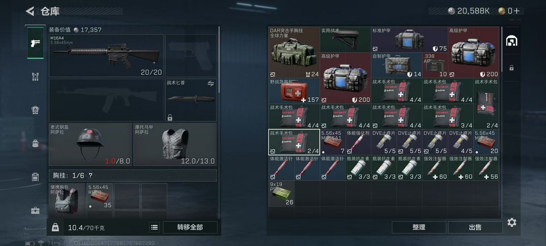Select the 老式钢盔 helmet slot
This screenshot has height=246, width=546.
(x=90, y=144)
